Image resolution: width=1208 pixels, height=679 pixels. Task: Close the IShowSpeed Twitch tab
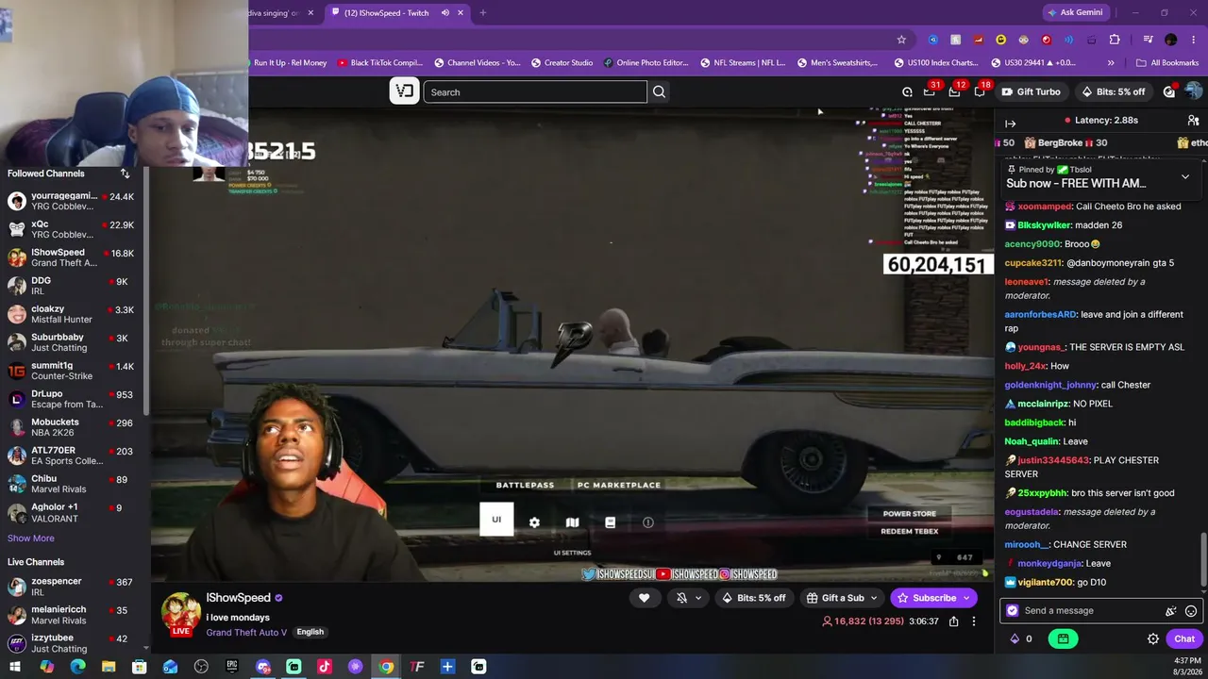pyautogui.click(x=461, y=13)
